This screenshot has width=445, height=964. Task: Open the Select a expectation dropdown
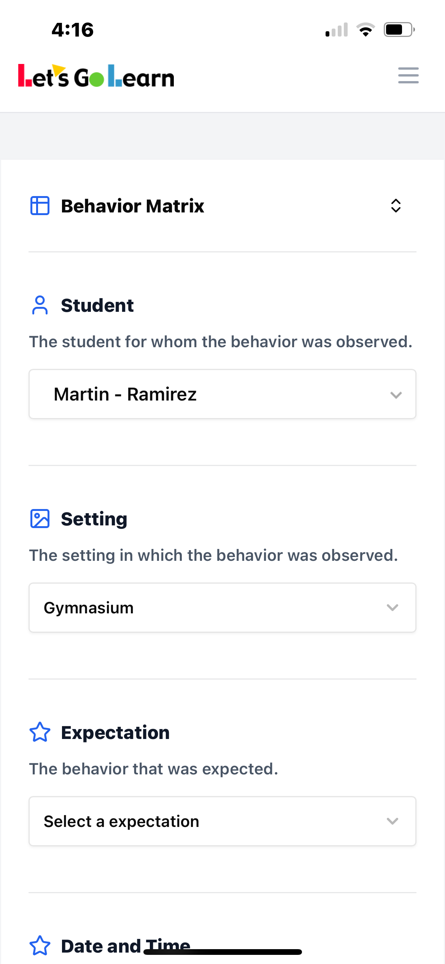click(x=222, y=821)
